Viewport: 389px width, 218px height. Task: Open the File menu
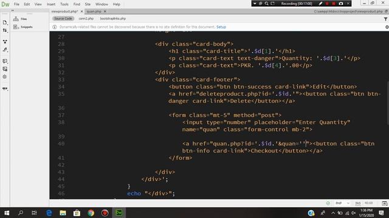click(x=16, y=4)
